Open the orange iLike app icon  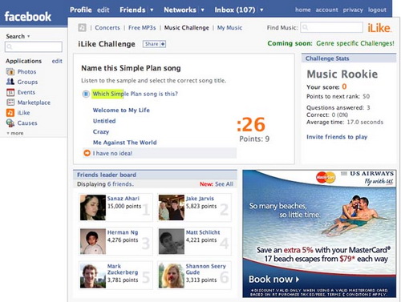pyautogui.click(x=10, y=113)
